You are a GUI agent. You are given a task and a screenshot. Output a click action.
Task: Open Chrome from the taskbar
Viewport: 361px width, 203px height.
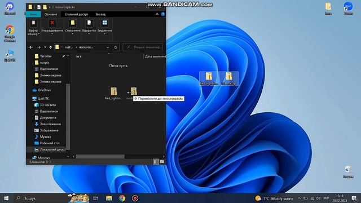(x=122, y=198)
